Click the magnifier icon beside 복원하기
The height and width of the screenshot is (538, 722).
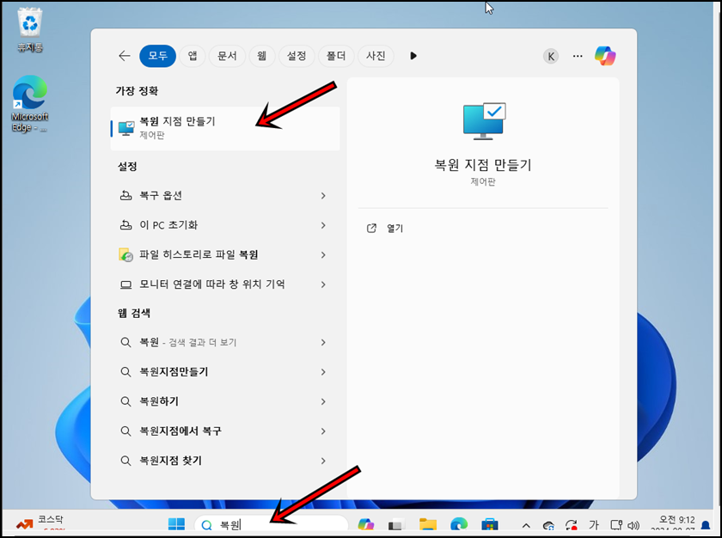tap(125, 401)
